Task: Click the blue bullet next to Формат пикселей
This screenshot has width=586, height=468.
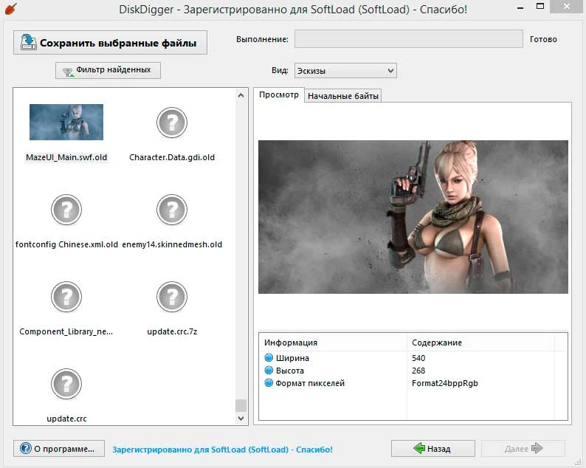Action: (x=269, y=383)
